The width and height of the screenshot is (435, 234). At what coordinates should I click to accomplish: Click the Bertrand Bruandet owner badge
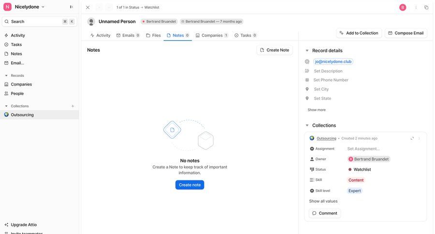[x=159, y=21]
